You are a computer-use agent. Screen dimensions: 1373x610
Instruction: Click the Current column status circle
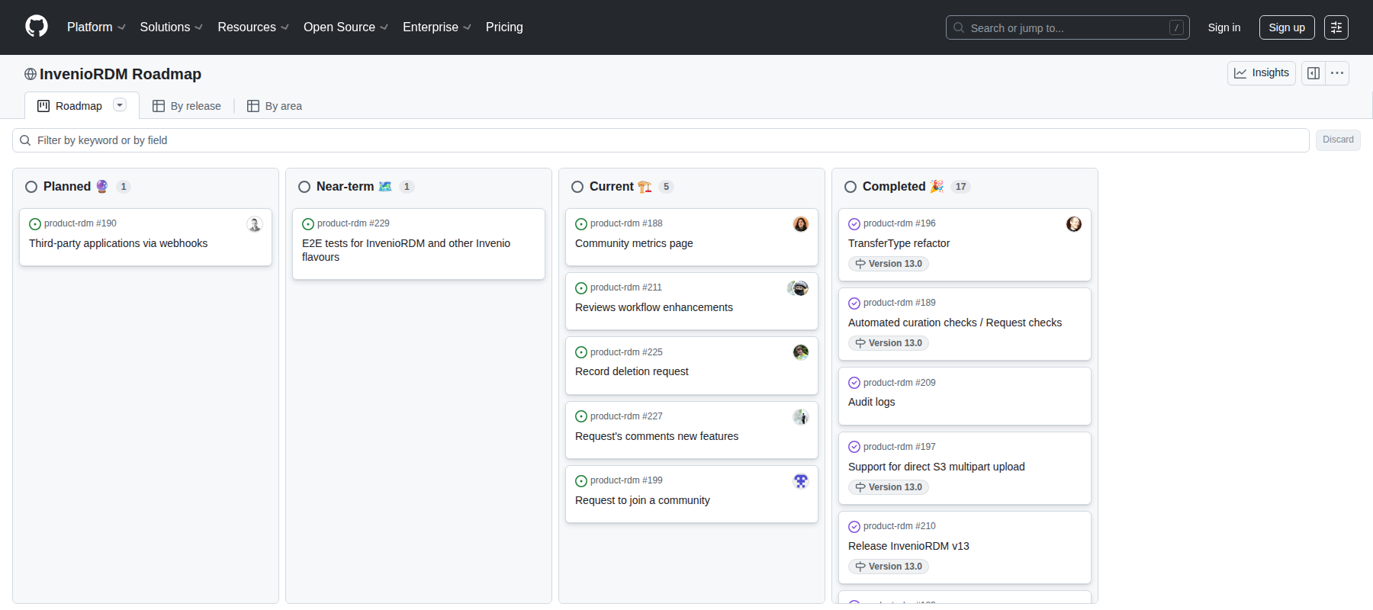click(577, 187)
